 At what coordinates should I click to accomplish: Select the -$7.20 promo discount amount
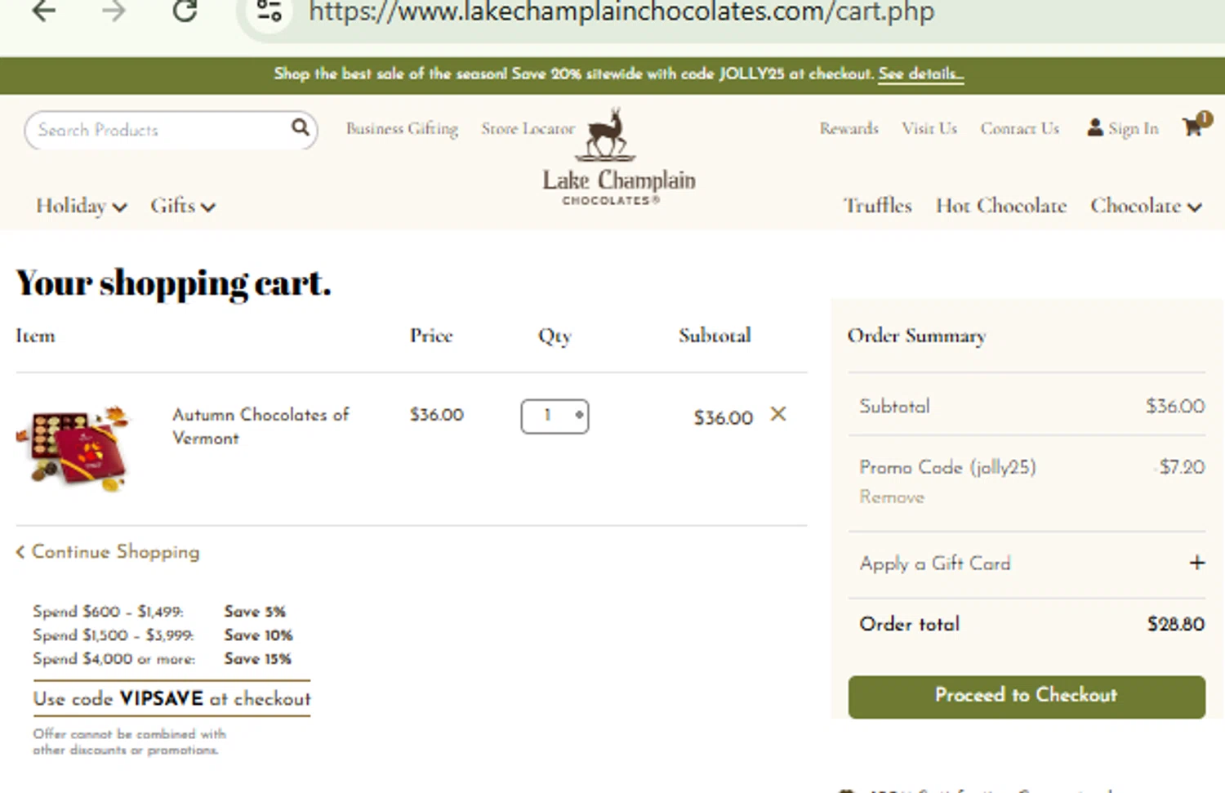[x=1181, y=467]
